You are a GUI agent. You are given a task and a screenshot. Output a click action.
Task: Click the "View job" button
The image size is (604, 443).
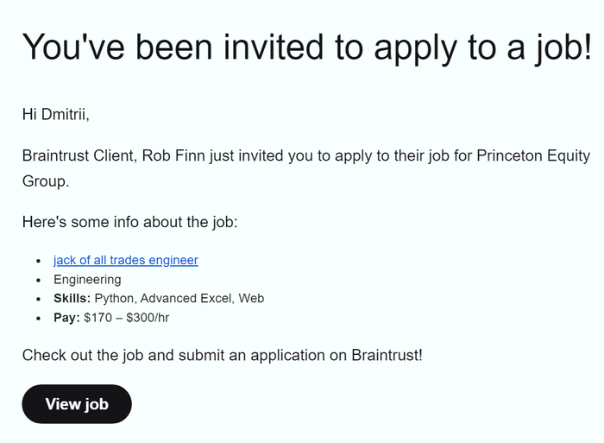77,404
